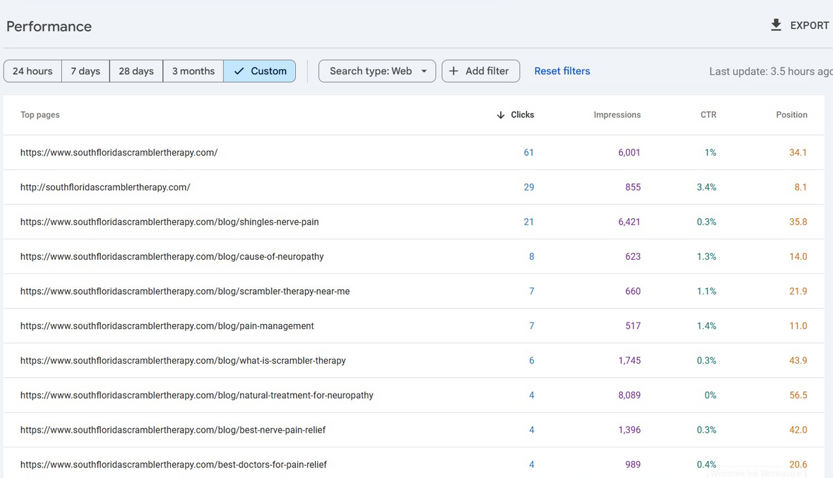The image size is (833, 478).
Task: Click the 8.1 position value
Action: [800, 188]
